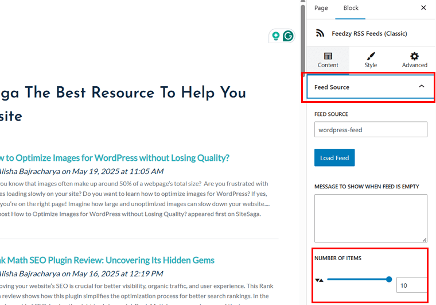The height and width of the screenshot is (305, 436).
Task: Click the 'MESSAGE TO SHOW WHEN FEED IS EMPTY' label
Action: coord(367,187)
